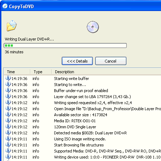Click 'Writing Dual Layer DVD+R...' status text
This screenshot has width=161, height=161.
tap(29, 39)
